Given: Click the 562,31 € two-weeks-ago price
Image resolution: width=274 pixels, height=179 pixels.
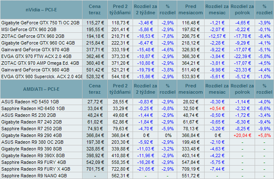Looking at the screenshot, I should coord(120,176).
